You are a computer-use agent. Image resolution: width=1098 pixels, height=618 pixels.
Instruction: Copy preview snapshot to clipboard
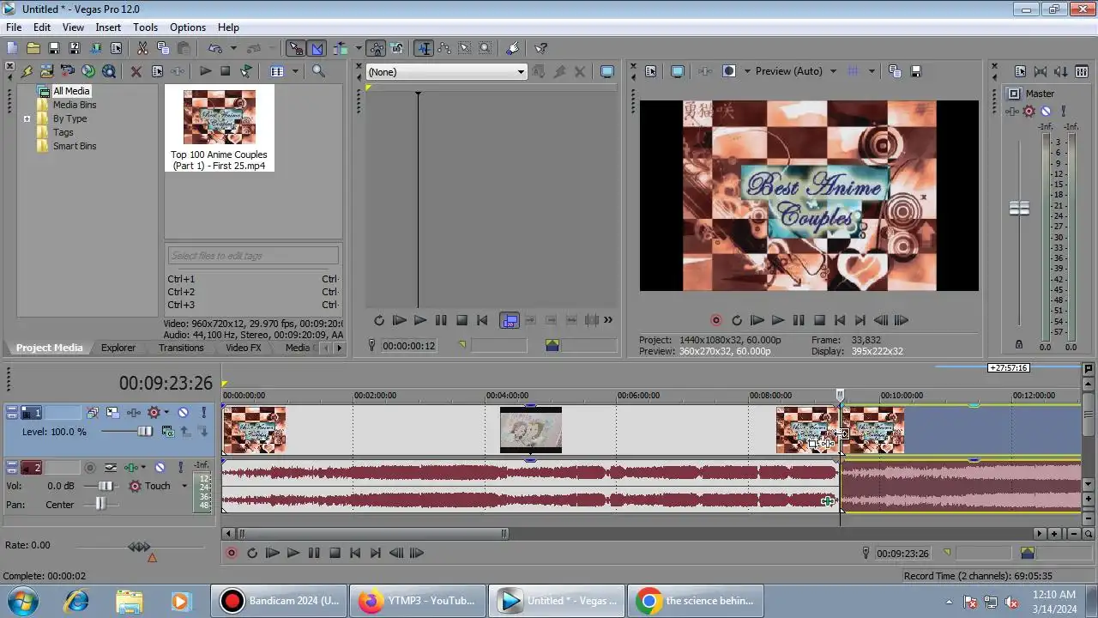pyautogui.click(x=895, y=71)
